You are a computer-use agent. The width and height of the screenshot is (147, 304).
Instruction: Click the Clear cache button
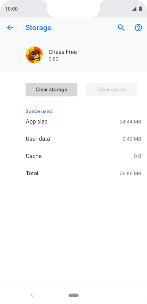tap(111, 89)
